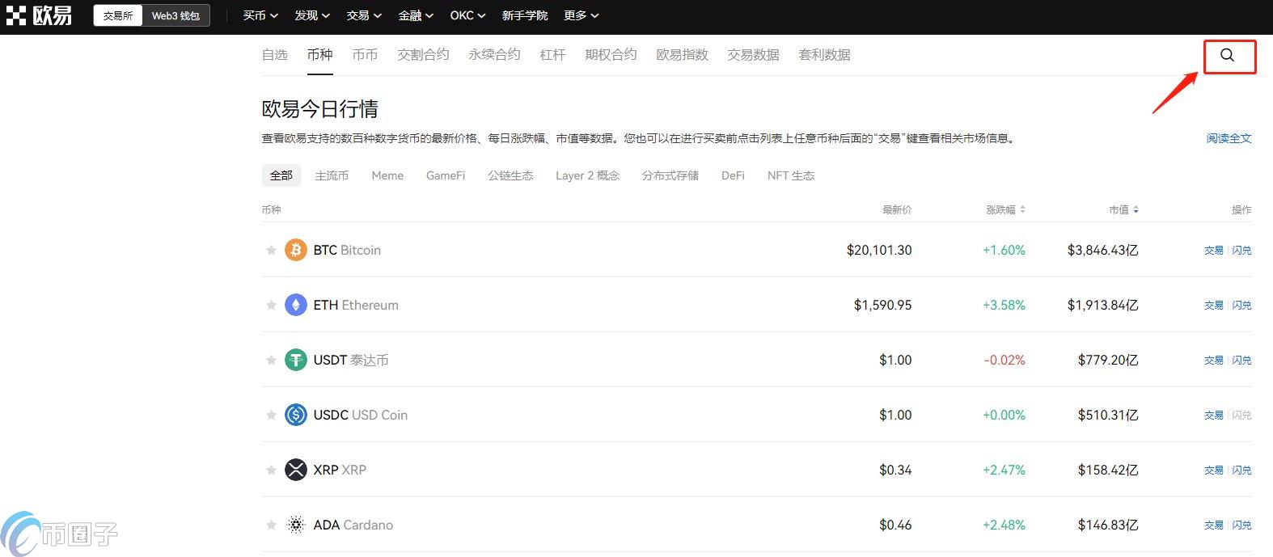Click the USDC coin icon
The image size is (1273, 557).
click(296, 415)
